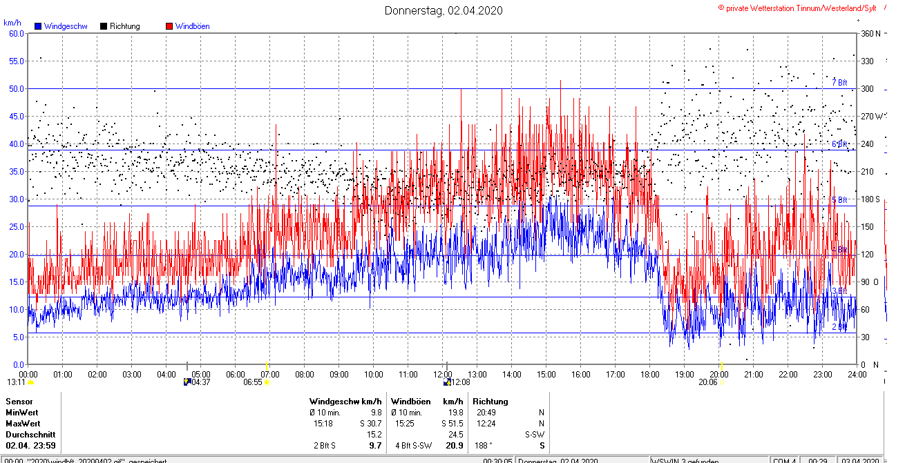Click the marker icon at 12:08
The width and height of the screenshot is (905, 463).
point(447,382)
